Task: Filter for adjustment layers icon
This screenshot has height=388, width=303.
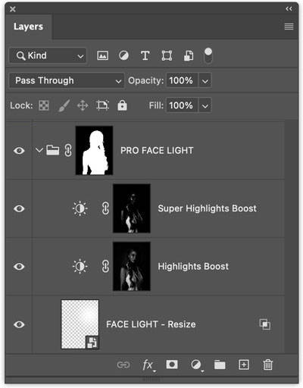Action: coord(123,55)
